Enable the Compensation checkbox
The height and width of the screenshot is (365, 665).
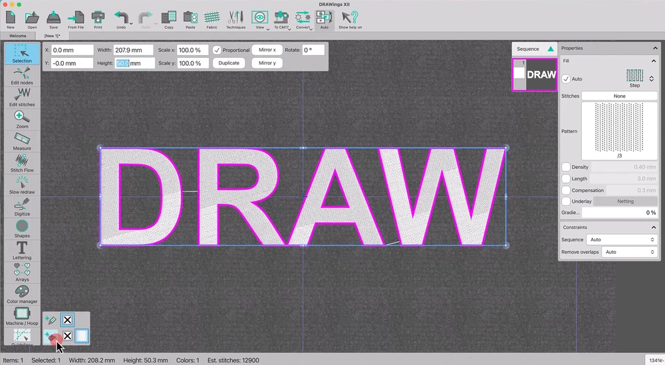click(566, 190)
